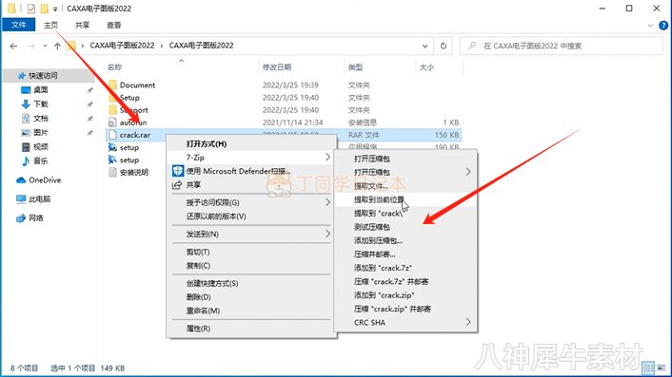This screenshot has height=377, width=672.
Task: Open the quick access toolbar dropdown
Action: (55, 9)
